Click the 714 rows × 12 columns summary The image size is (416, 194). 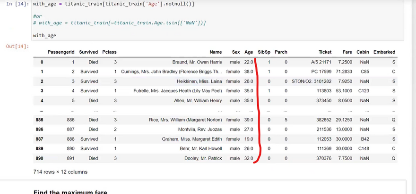click(x=61, y=172)
